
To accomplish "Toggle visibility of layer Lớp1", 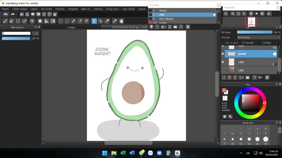I will pos(223,70).
